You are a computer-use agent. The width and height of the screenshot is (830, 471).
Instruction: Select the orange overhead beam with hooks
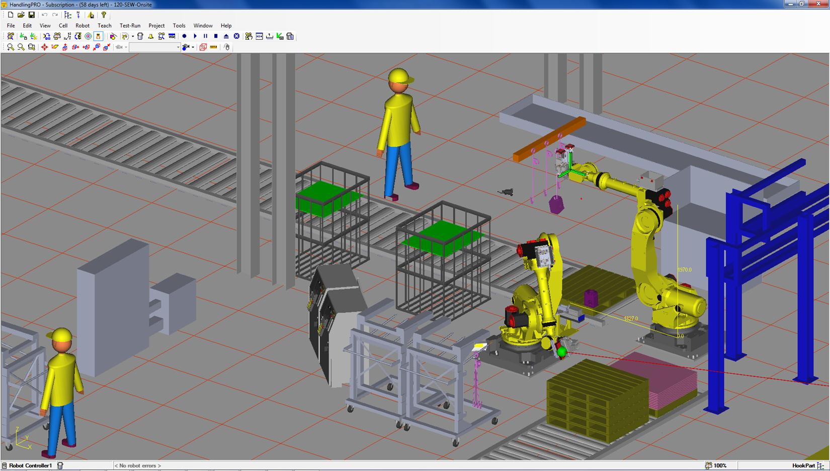point(549,139)
